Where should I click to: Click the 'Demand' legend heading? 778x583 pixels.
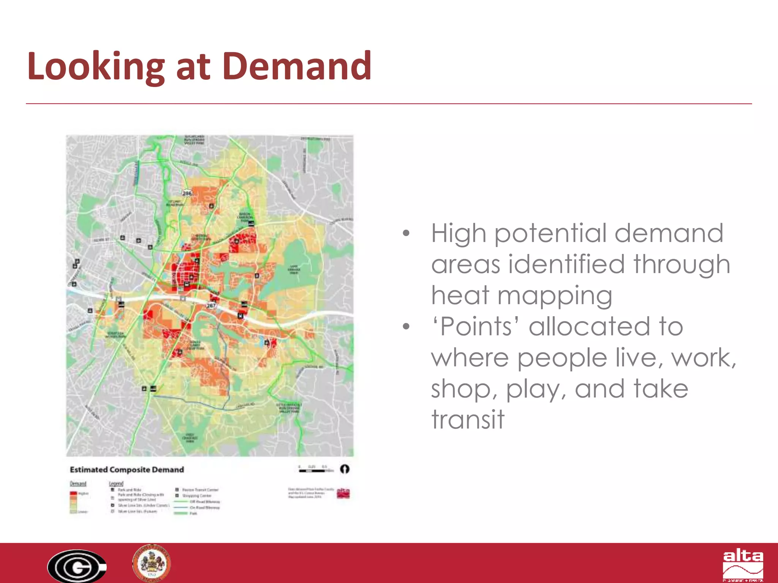(x=78, y=484)
